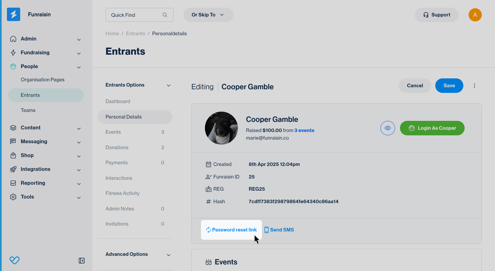495x271 pixels.
Task: Click the heart icon at sidebar bottom
Action: pos(15,260)
